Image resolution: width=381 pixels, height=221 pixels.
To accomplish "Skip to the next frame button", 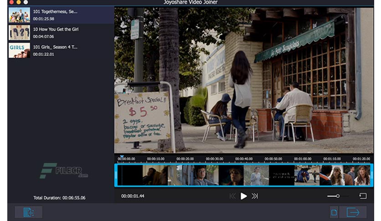I will click(x=255, y=196).
